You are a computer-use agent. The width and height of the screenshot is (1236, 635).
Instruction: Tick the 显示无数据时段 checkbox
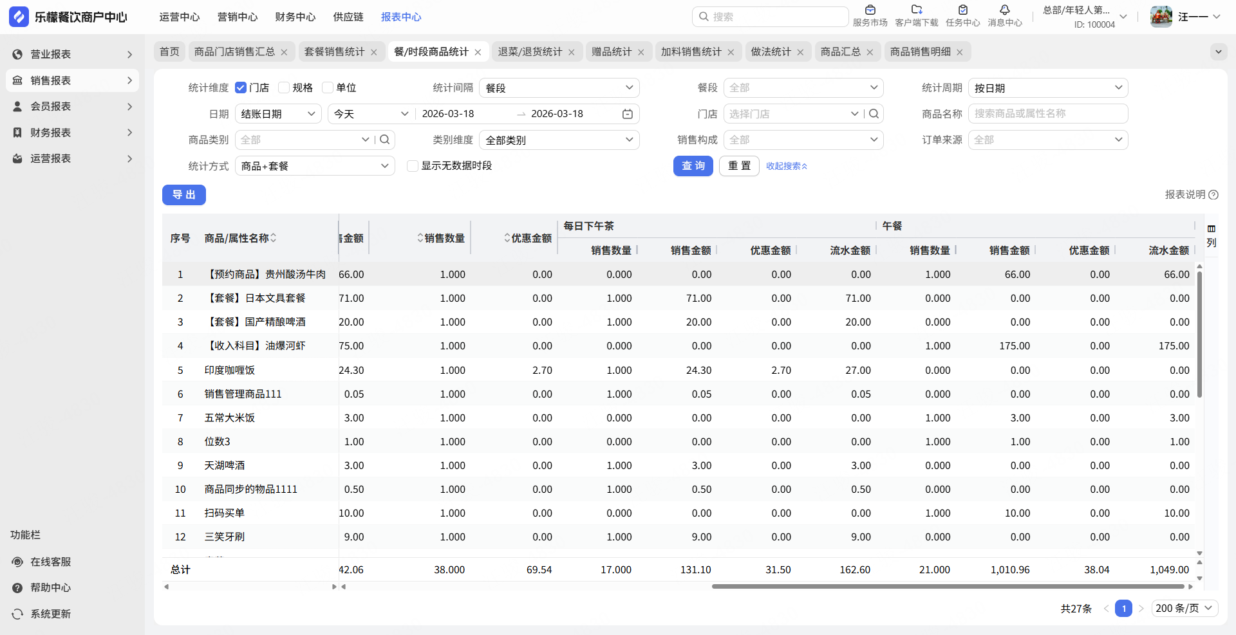pos(413,166)
